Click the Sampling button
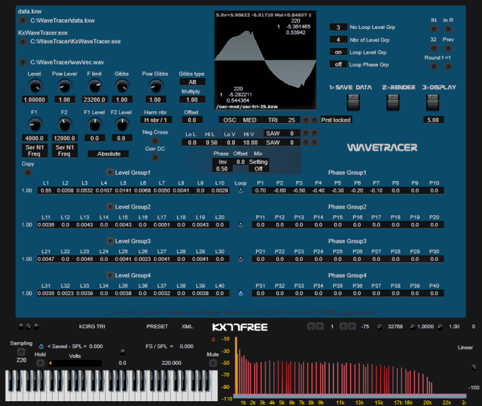This screenshot has width=482, height=406. click(21, 352)
